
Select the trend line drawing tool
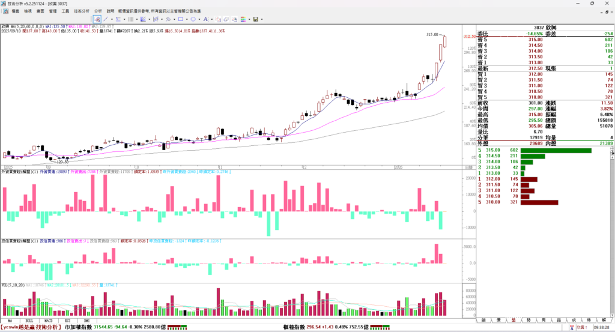coord(105,19)
